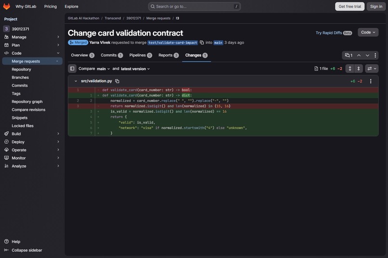The image size is (388, 258).
Task: Open project 39012371 in sidebar
Action: [31, 29]
